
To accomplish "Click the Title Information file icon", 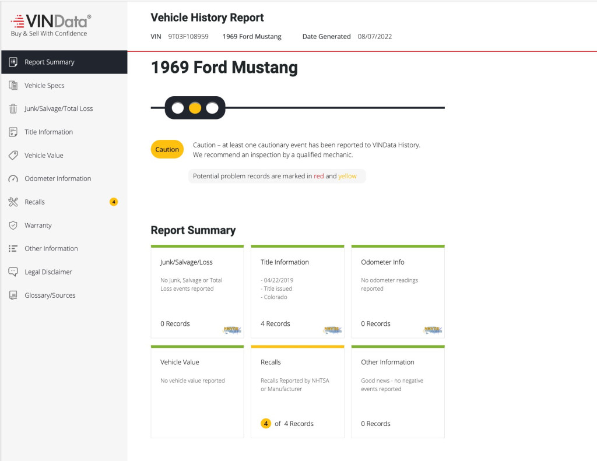I will tap(13, 132).
